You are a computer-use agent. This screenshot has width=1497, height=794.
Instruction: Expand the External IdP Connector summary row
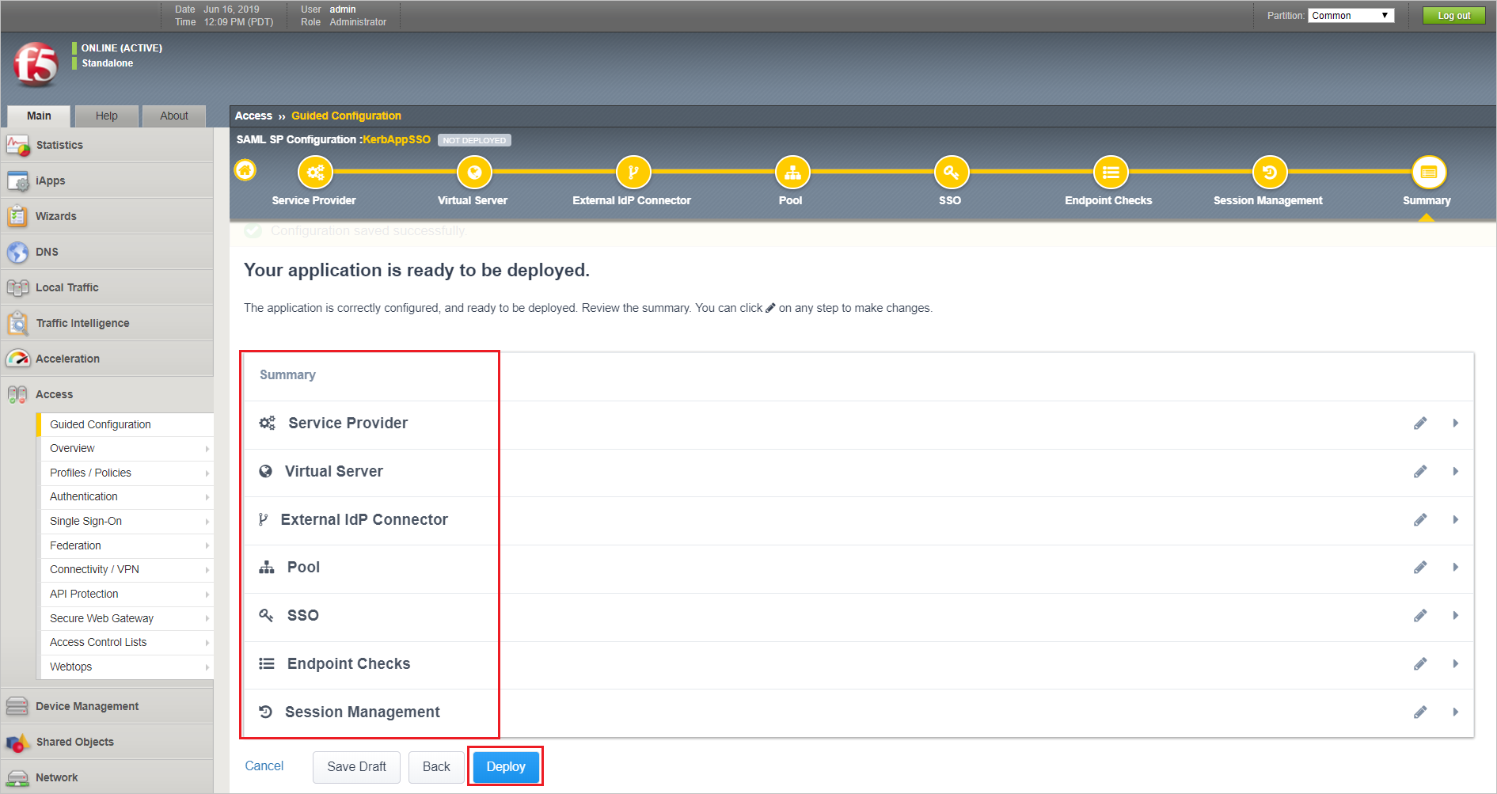click(x=1455, y=520)
